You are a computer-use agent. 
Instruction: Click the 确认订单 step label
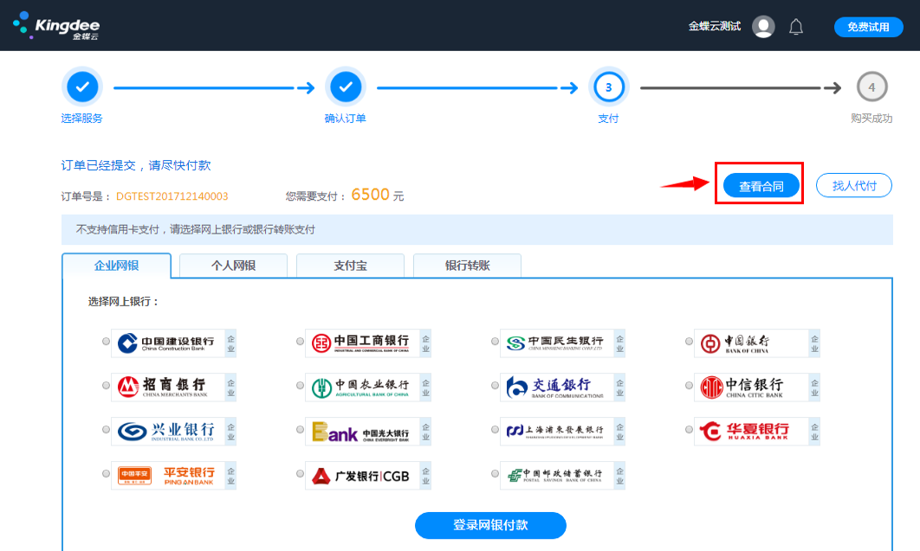pyautogui.click(x=345, y=119)
